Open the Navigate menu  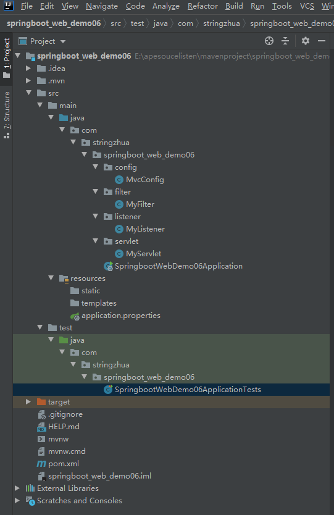point(102,6)
